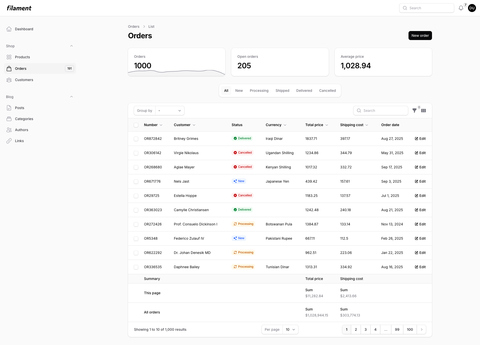
Task: Open the table filters panel
Action: tap(414, 110)
